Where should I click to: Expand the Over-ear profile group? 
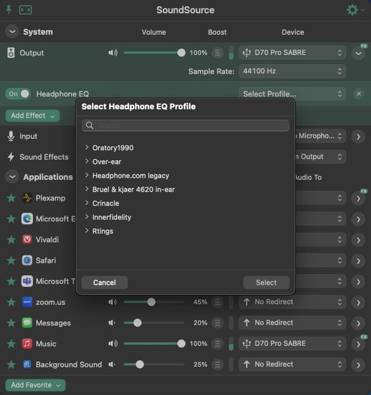tap(87, 161)
